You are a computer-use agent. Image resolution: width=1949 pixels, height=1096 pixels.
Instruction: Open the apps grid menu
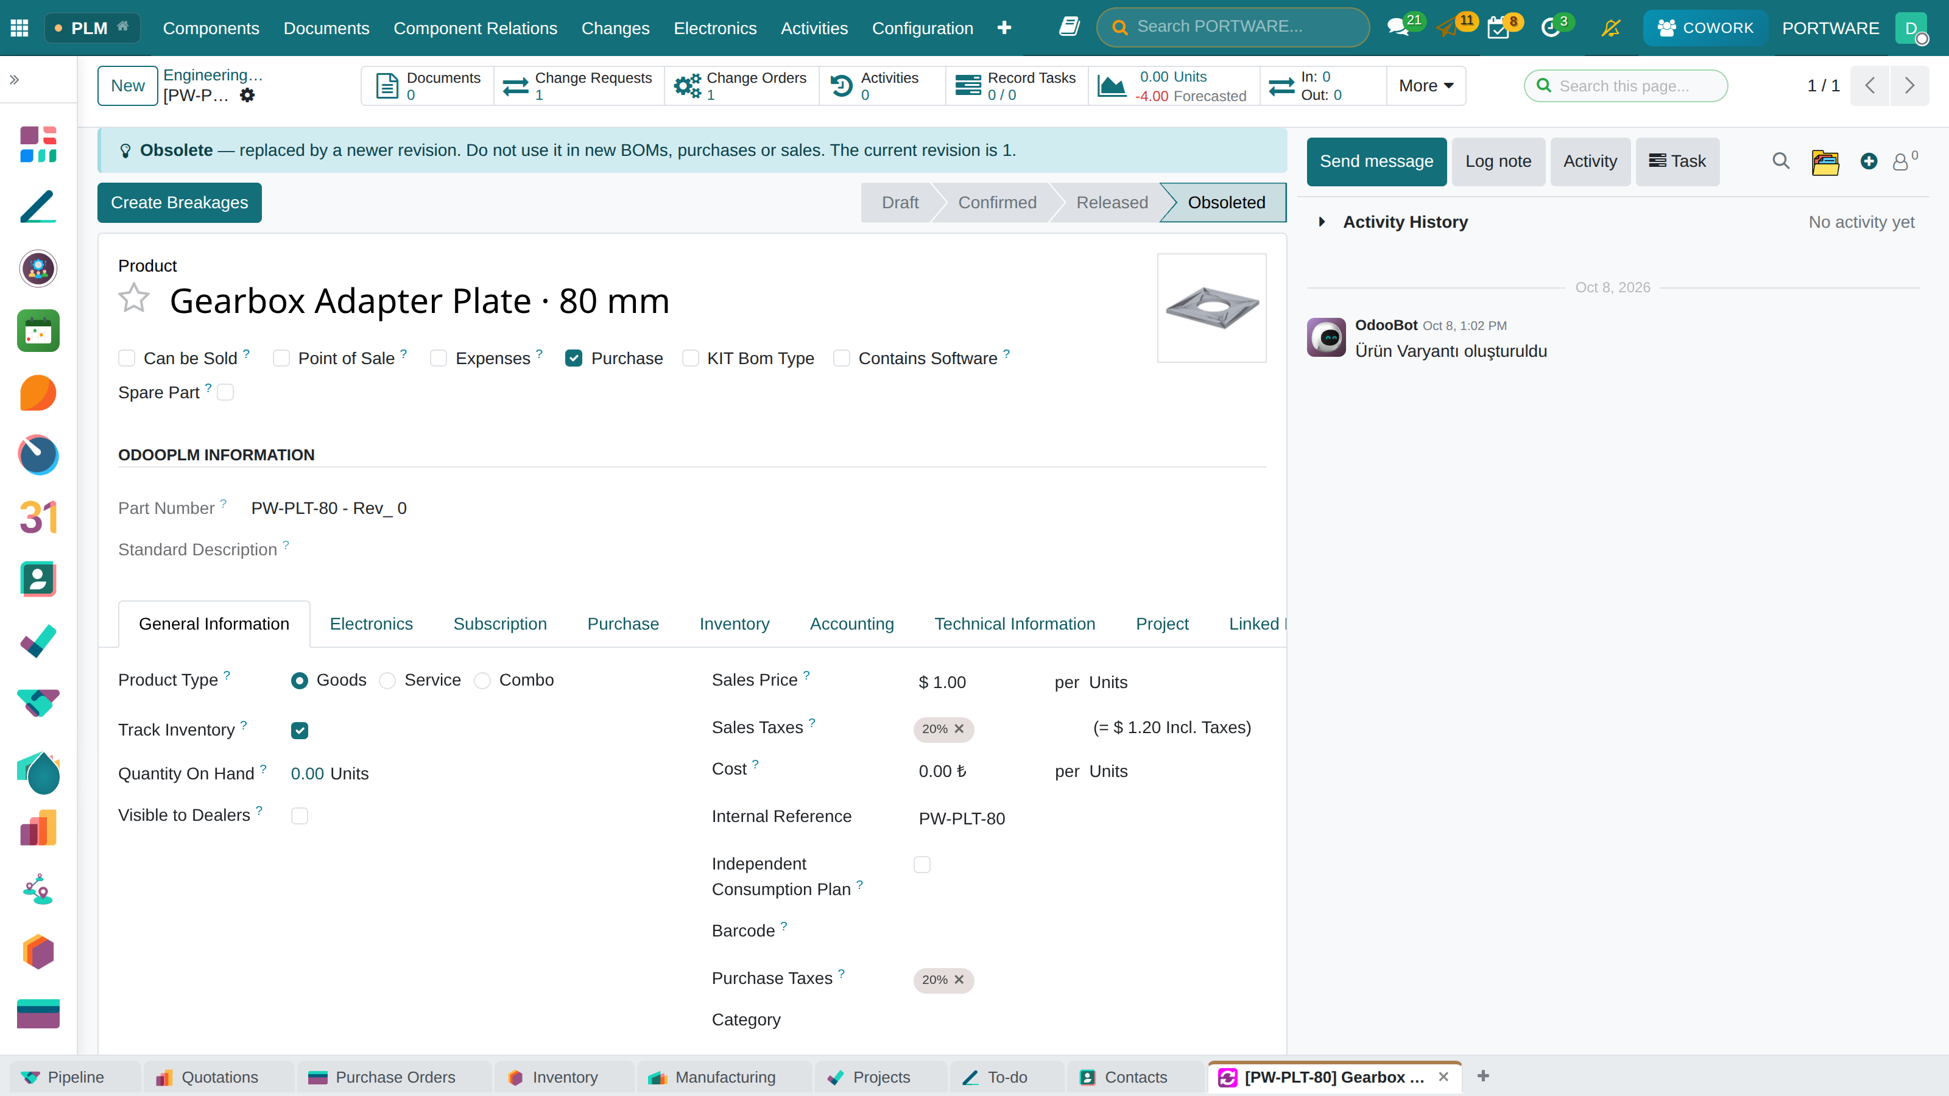[19, 28]
